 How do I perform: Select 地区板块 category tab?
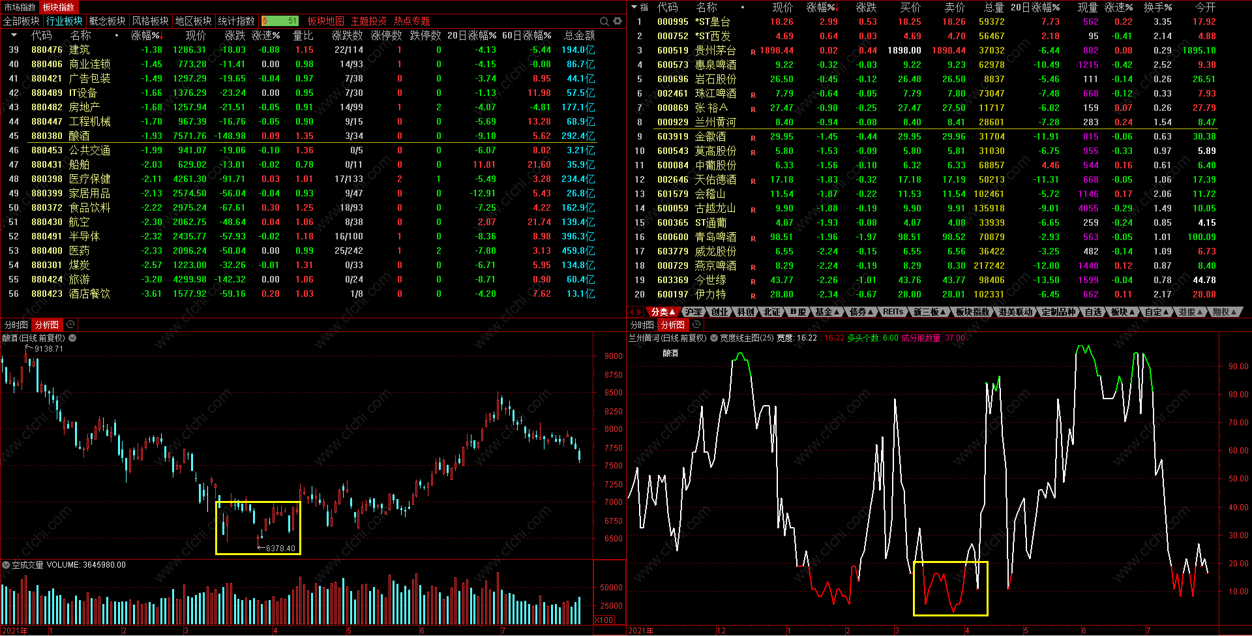[x=194, y=22]
